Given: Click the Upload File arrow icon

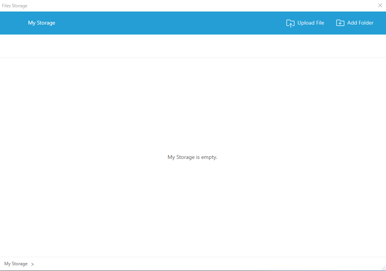Looking at the screenshot, I should pyautogui.click(x=290, y=23).
